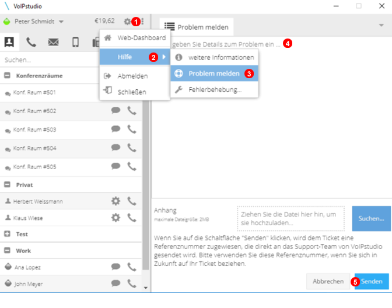This screenshot has width=392, height=308.
Task: Choose Fehlerbehebung from Hilfe submenu
Action: point(215,90)
